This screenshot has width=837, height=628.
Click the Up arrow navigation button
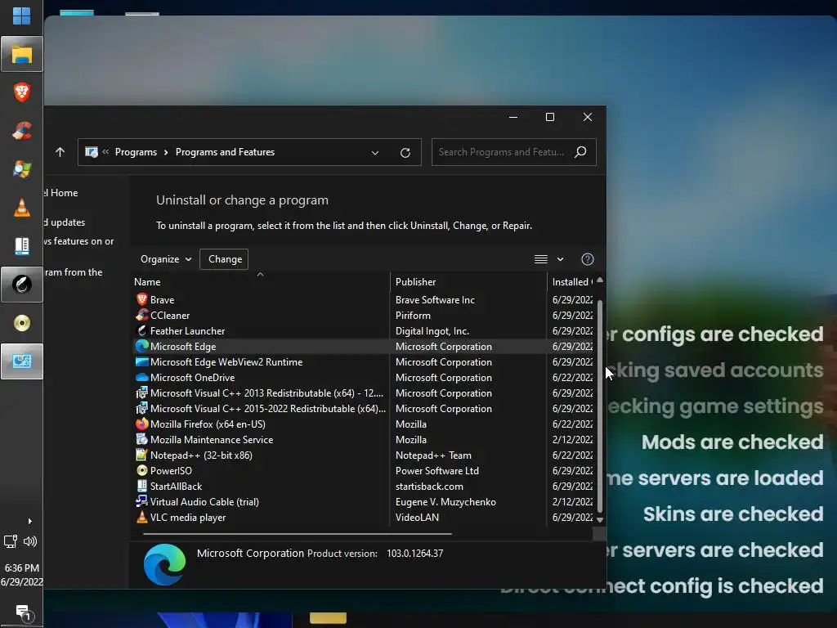pos(60,152)
